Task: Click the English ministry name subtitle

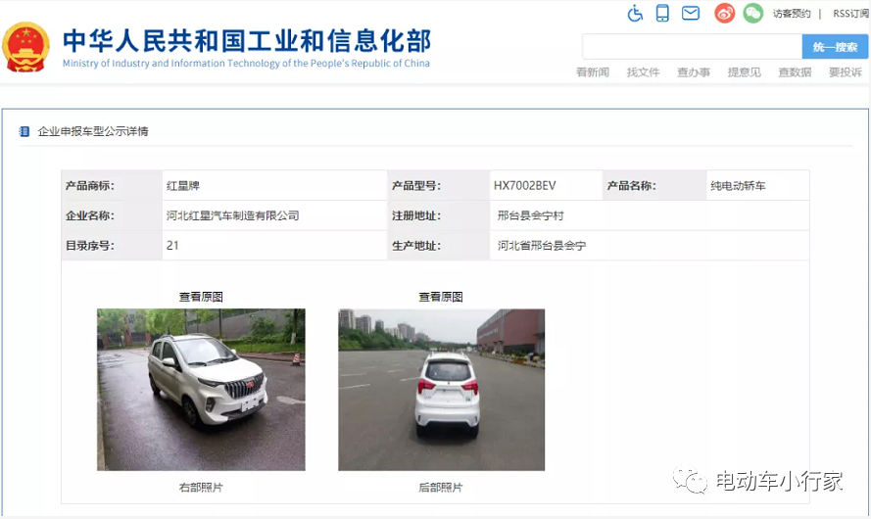Action: pos(246,64)
